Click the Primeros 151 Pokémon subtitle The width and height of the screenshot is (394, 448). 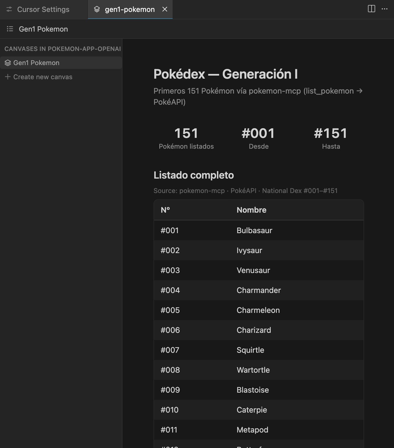(x=258, y=96)
